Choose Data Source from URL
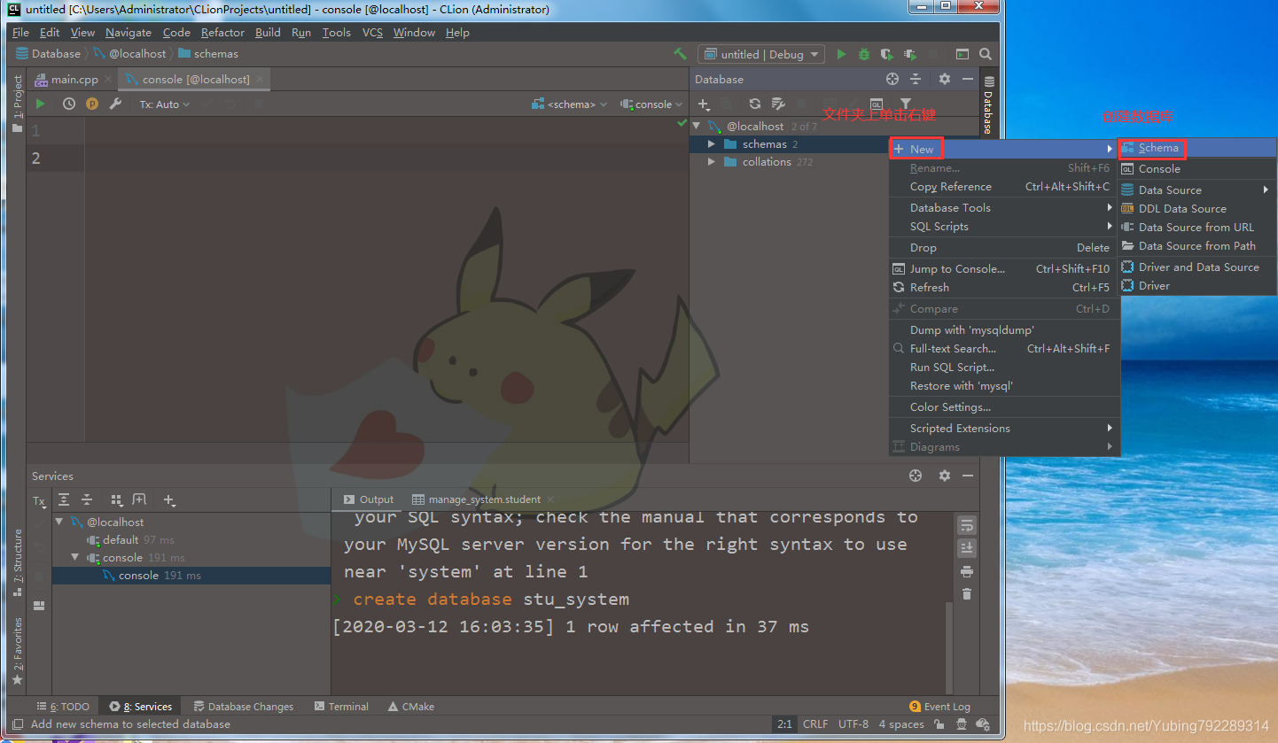 [x=1198, y=227]
